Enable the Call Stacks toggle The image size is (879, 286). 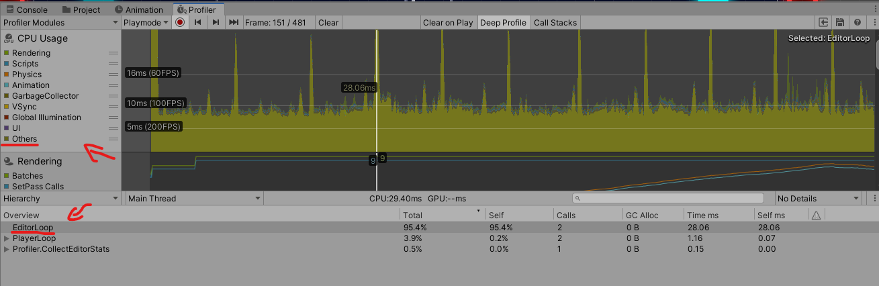555,22
